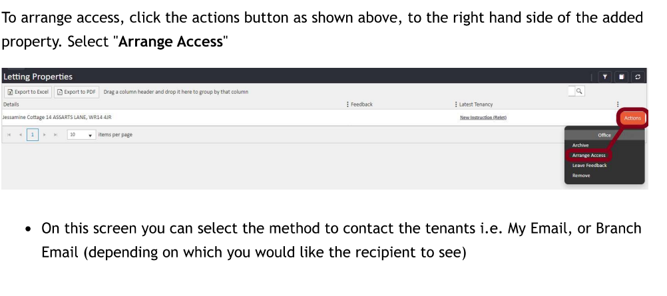Open the New Instruction (Relet) link
Viewport: 667px width, 296px height.
tap(483, 118)
